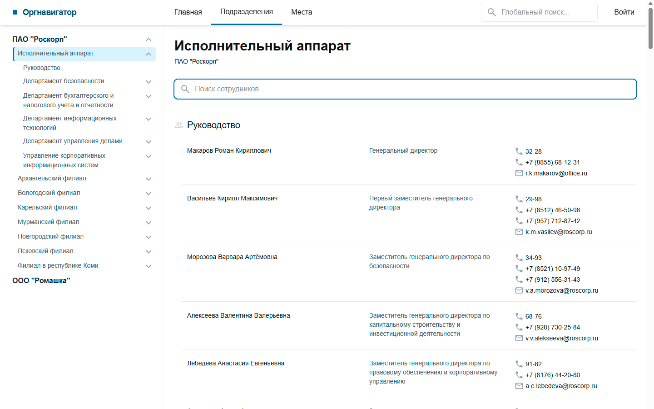
Task: Click phone icon beside +7 (8855) 68-12-31
Action: click(519, 162)
